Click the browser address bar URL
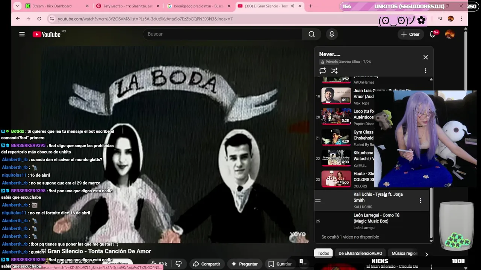The height and width of the screenshot is (270, 481). [145, 19]
